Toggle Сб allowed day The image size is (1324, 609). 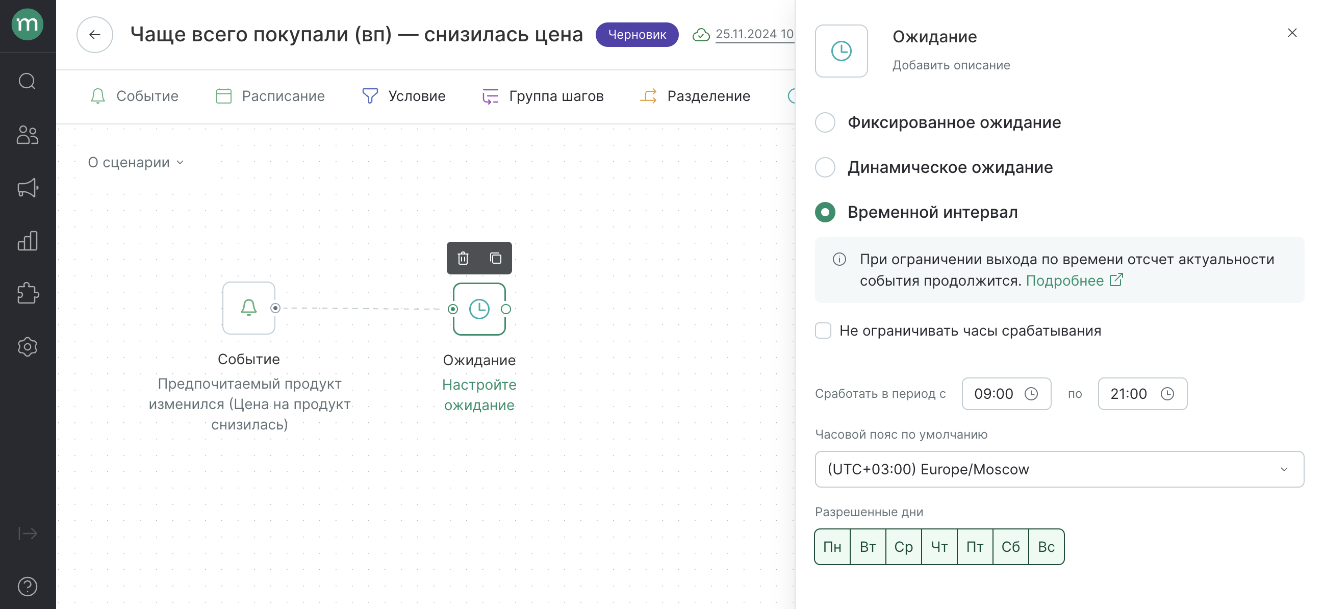coord(1011,547)
